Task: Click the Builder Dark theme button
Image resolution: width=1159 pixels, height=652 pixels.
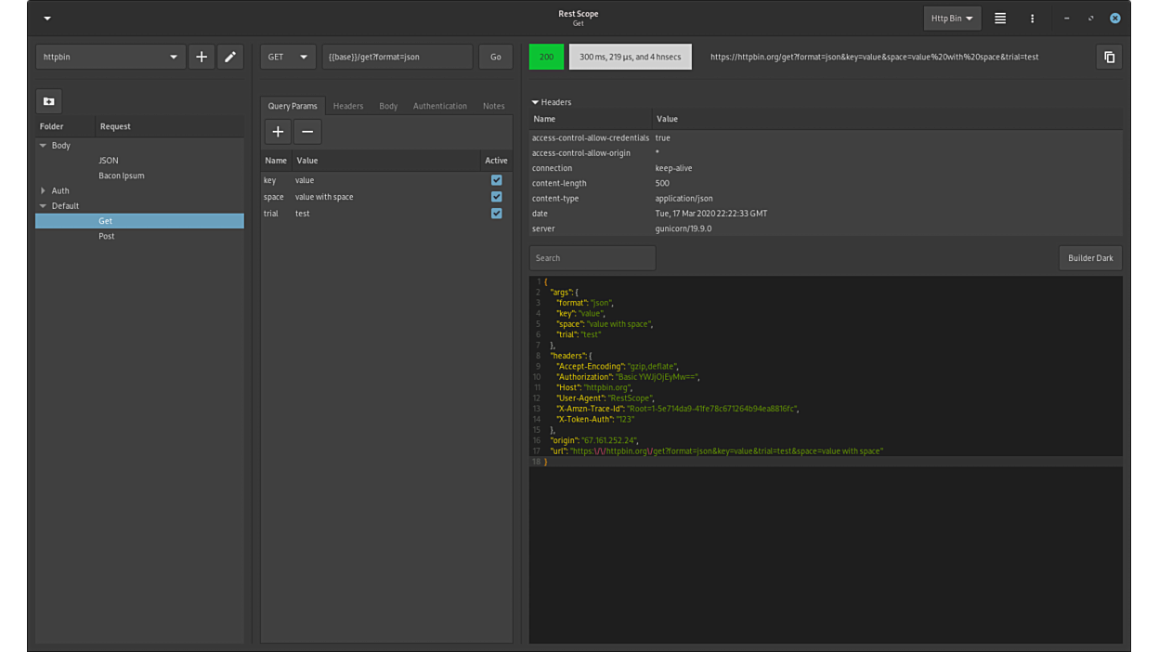Action: tap(1089, 258)
